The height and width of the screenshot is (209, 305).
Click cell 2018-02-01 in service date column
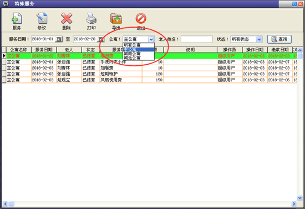click(44, 62)
